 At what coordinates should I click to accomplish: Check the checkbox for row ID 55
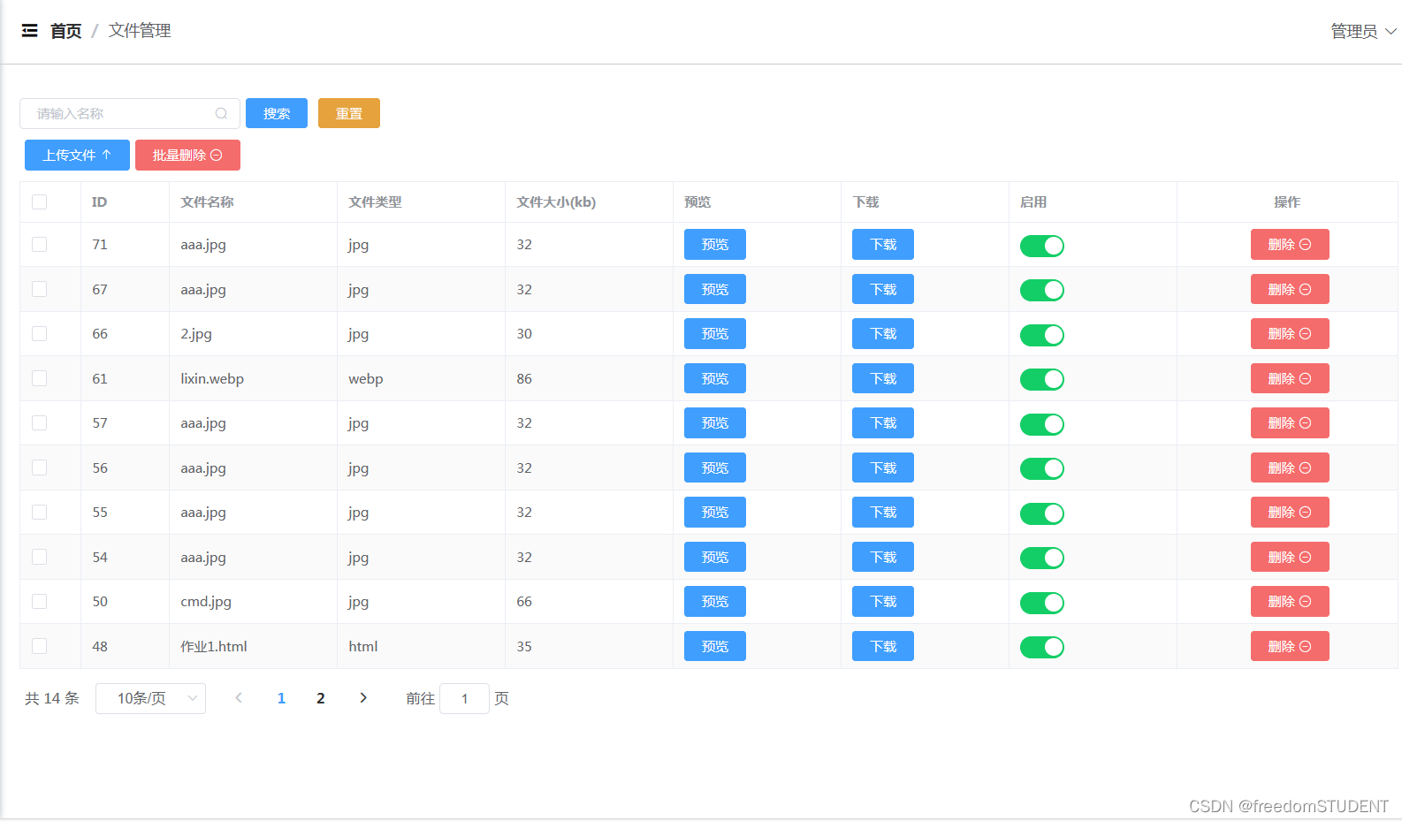point(39,512)
